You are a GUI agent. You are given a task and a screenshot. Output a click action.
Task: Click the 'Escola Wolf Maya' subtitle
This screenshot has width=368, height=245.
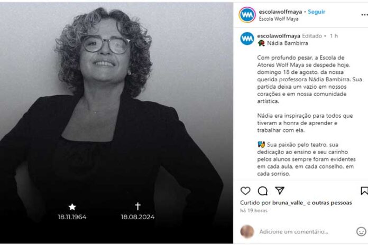pyautogui.click(x=278, y=19)
